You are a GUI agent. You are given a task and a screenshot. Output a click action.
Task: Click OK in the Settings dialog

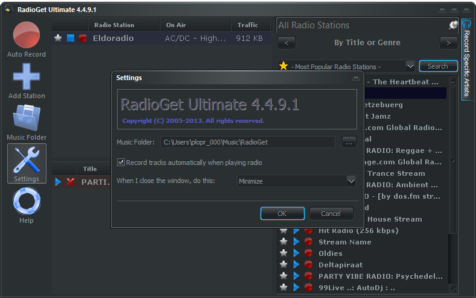click(282, 214)
